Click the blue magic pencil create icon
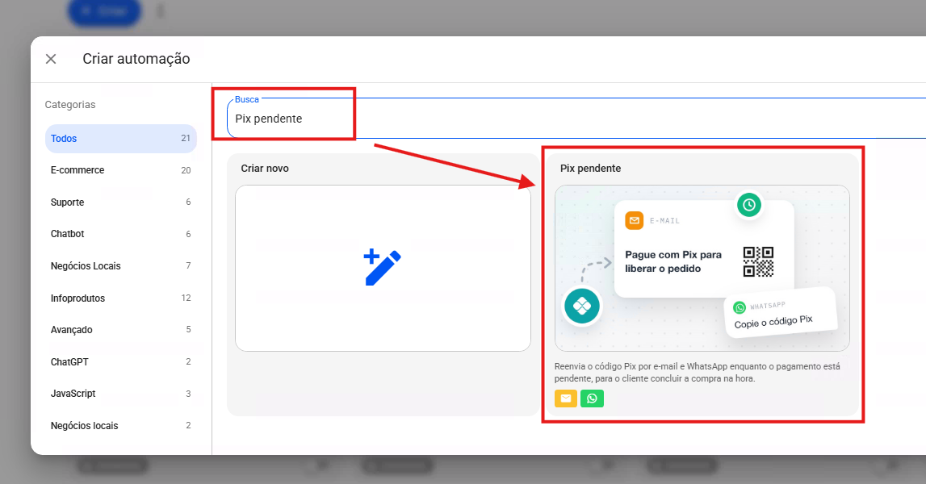This screenshot has height=484, width=926. (382, 267)
